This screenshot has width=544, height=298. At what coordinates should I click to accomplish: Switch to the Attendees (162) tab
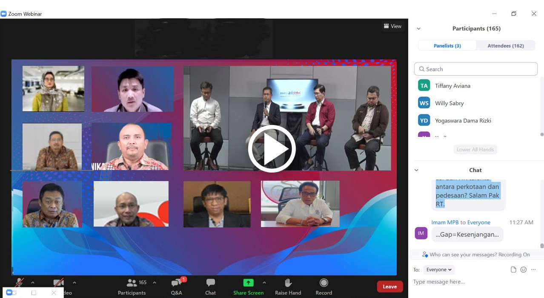click(x=505, y=45)
